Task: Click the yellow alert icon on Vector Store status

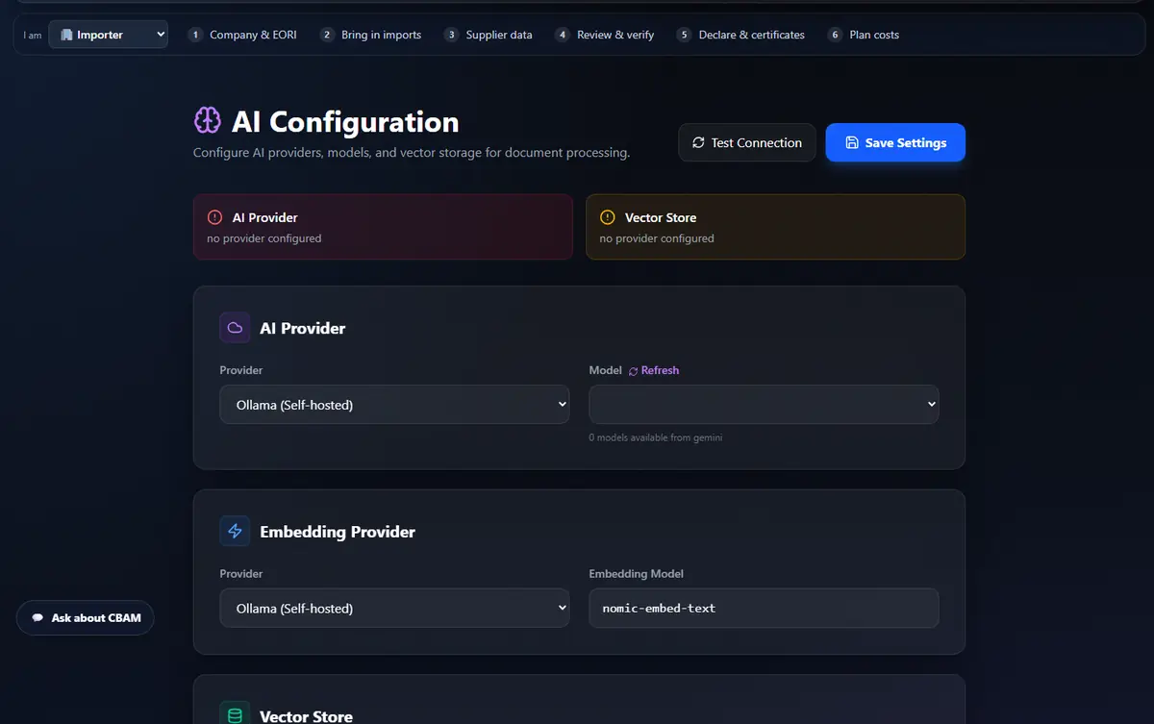Action: point(608,217)
